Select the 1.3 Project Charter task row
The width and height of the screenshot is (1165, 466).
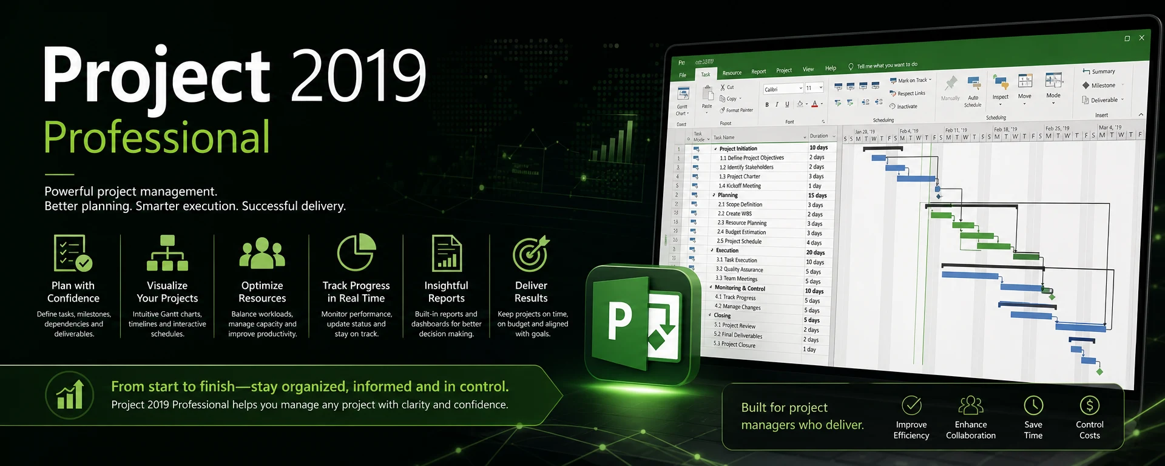point(740,177)
